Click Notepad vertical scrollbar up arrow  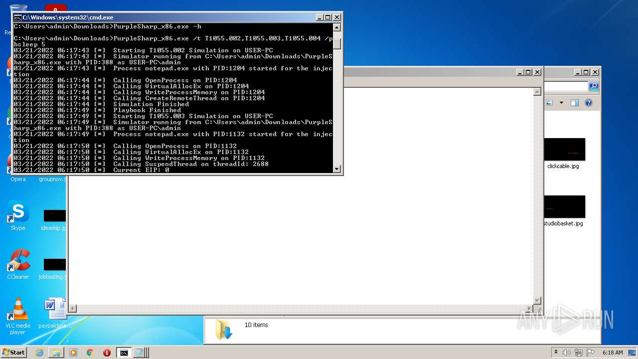coord(537,92)
